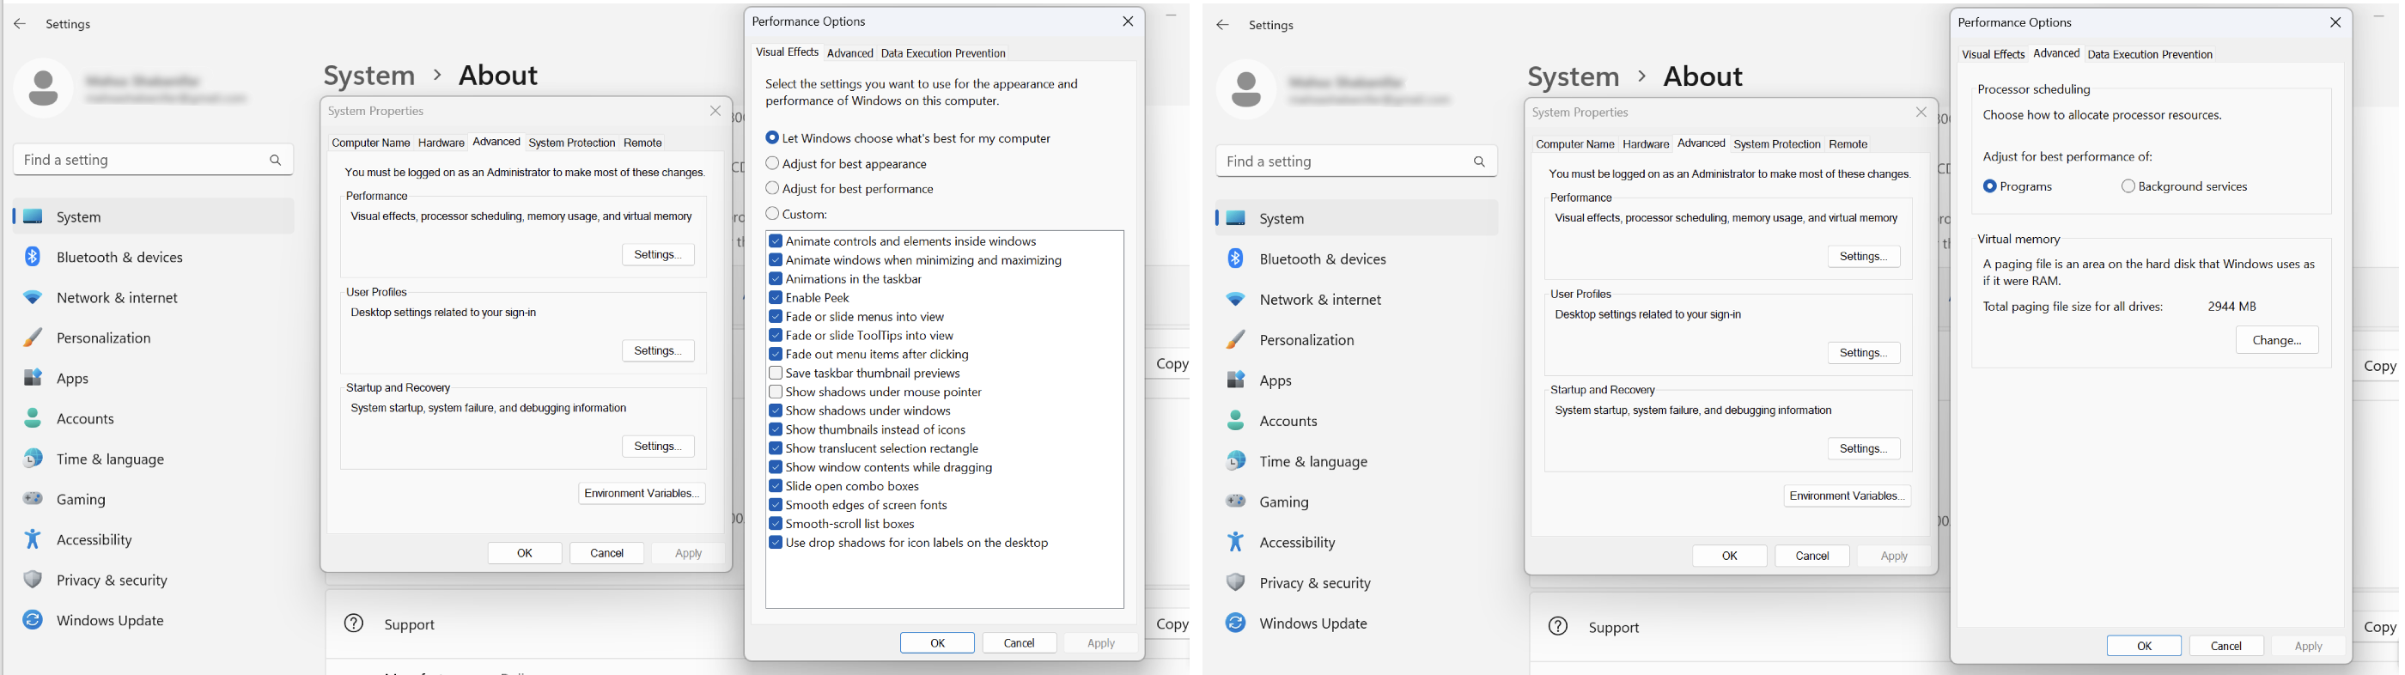Open Data Execution Prevention tab in virtual memory dialog

[x=2149, y=54]
